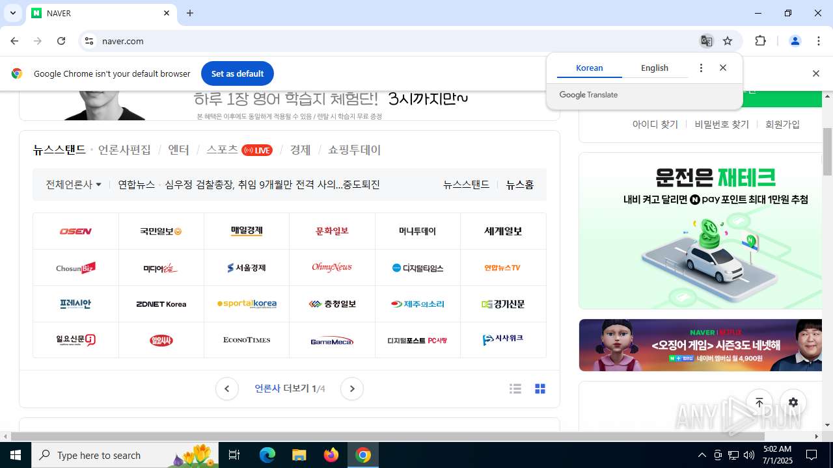Go forward to the next page

(x=38, y=41)
